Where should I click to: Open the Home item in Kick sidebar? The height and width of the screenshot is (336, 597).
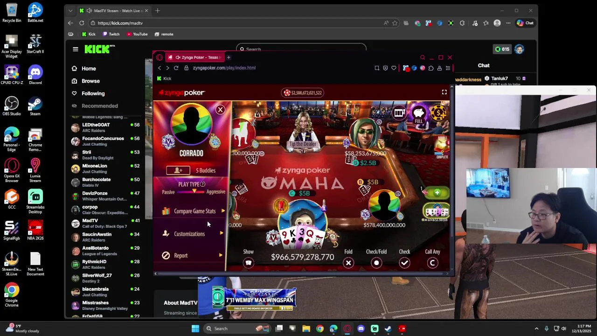(89, 69)
